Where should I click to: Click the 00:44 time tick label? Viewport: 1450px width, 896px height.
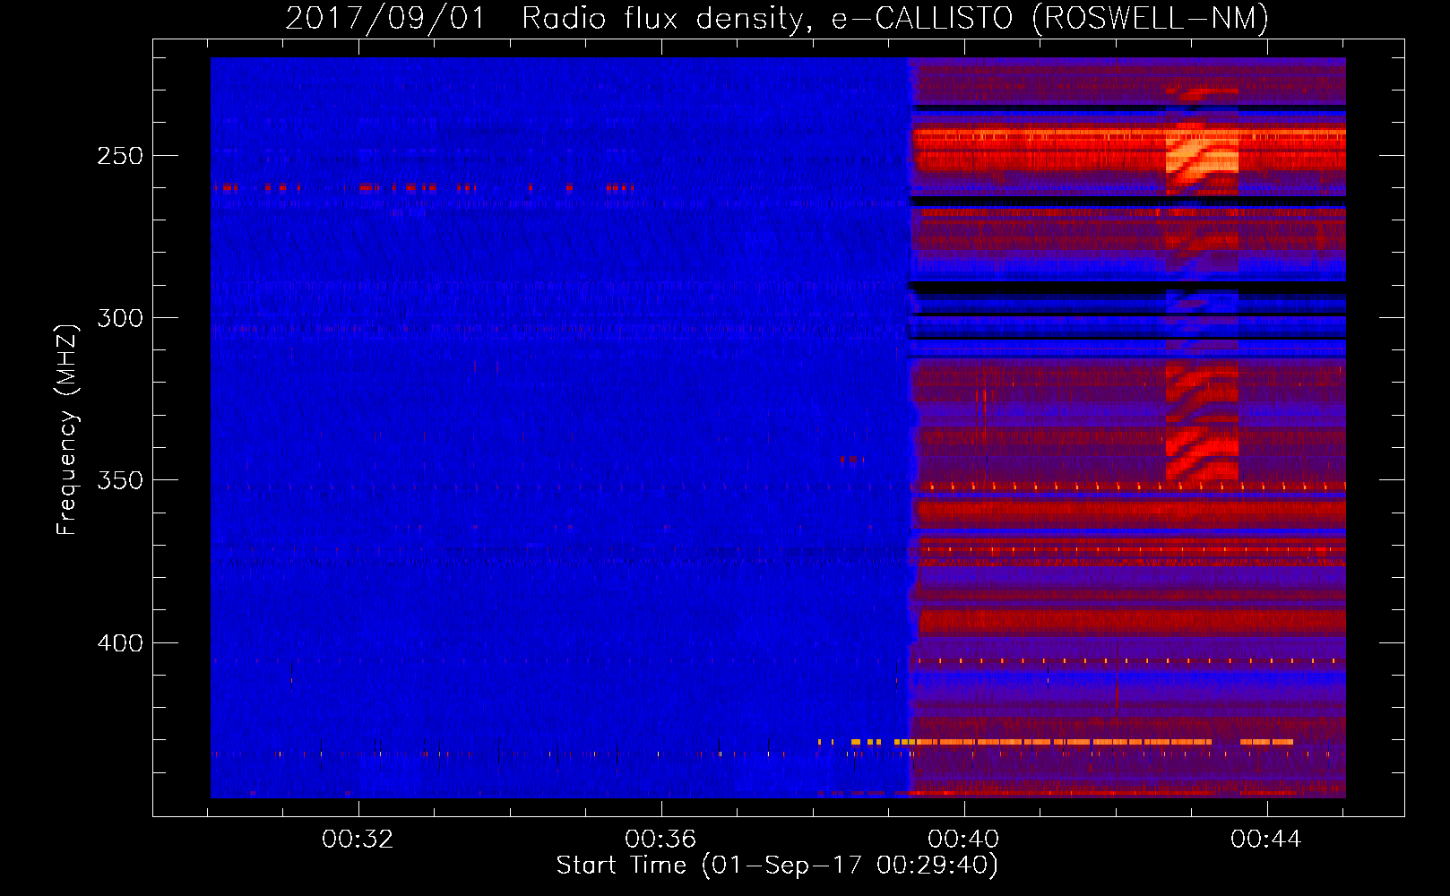[x=1266, y=840]
